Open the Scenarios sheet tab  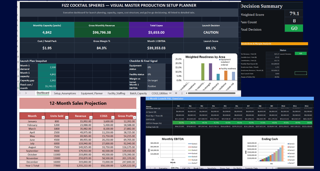coord(163,168)
